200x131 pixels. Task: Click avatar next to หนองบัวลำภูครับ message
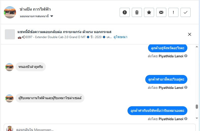(9, 67)
